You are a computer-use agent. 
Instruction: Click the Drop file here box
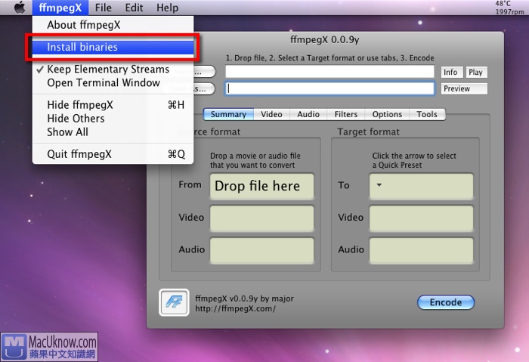tap(261, 186)
